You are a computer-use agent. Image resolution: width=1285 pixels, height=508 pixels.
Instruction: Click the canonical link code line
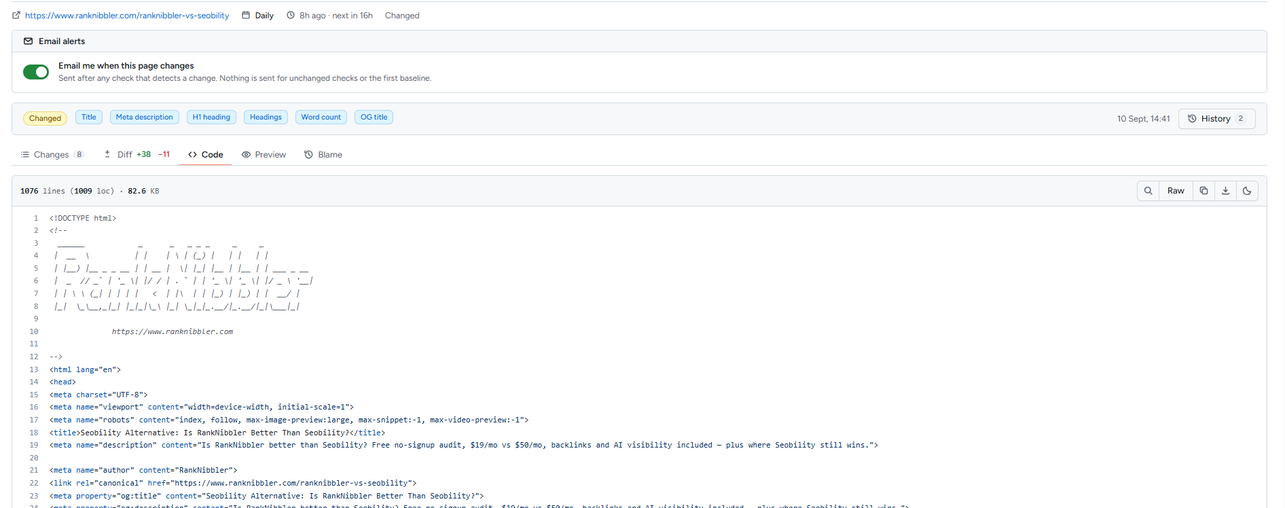click(233, 484)
